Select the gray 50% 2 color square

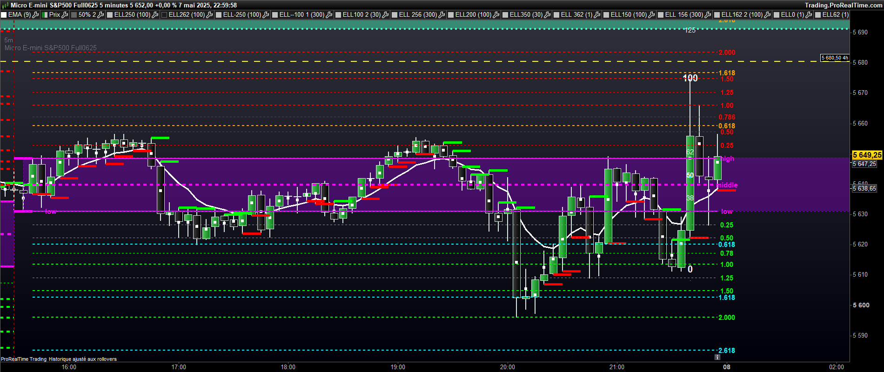point(74,15)
